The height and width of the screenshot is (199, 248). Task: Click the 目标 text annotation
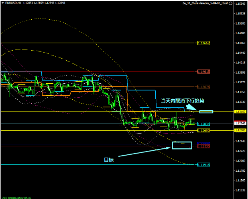pos(109,160)
